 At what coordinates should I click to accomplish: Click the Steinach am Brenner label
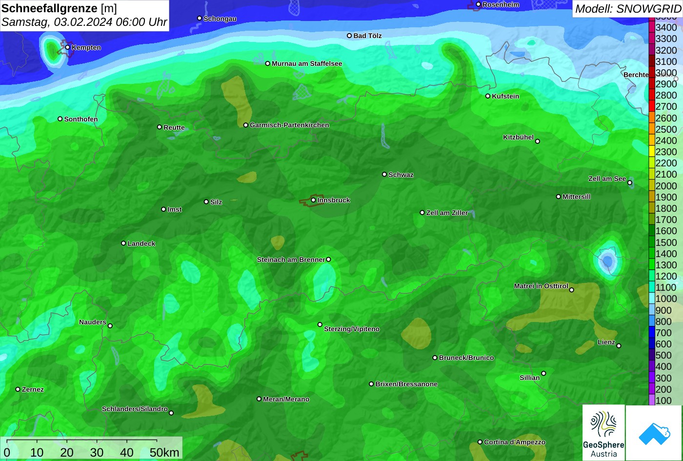coord(291,260)
